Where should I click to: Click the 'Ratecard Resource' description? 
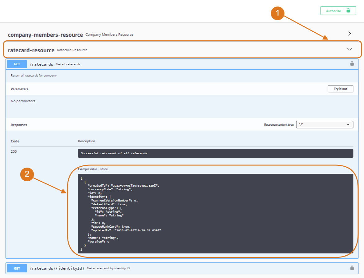pos(72,50)
